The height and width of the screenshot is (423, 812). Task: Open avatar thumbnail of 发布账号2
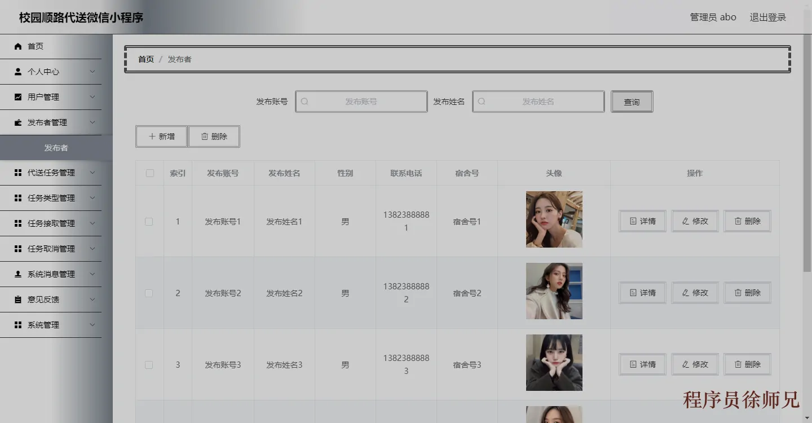(x=554, y=291)
